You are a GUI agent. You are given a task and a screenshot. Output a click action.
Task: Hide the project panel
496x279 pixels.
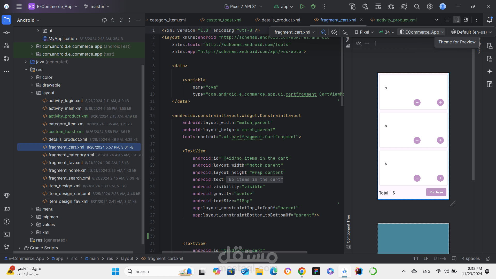click(x=138, y=20)
